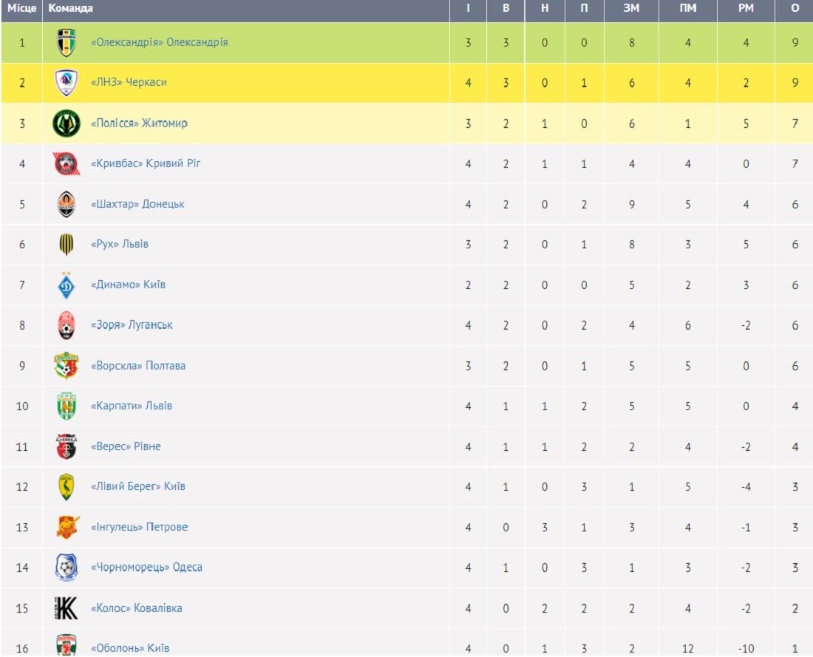Screen dimensions: 813x657
Task: Click the Shakhtar Donetsk orange-black crest
Action: click(x=67, y=204)
